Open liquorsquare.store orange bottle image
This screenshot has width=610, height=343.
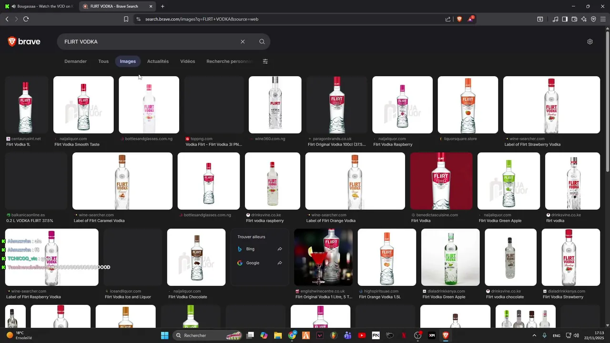468,105
